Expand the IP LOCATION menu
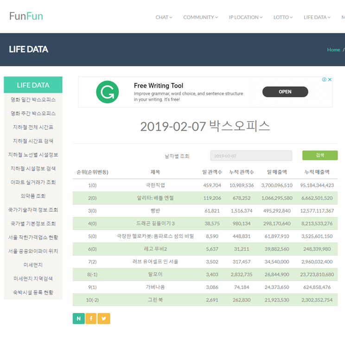Screen dimensions: 345x345 pos(246,17)
